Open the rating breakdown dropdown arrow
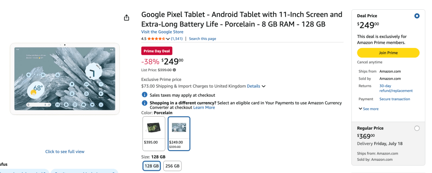This screenshot has height=173, width=432. [168, 39]
